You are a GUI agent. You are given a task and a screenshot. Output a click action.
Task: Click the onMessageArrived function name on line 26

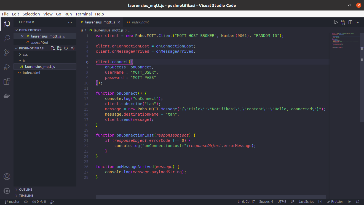tap(135, 167)
